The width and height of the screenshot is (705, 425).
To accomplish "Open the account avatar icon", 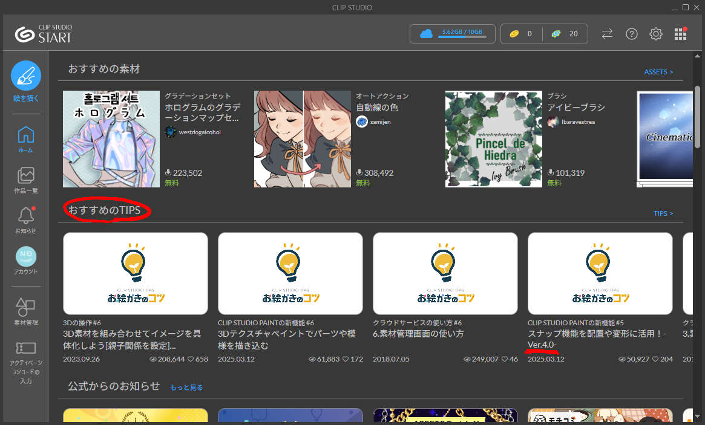I will coord(26,256).
